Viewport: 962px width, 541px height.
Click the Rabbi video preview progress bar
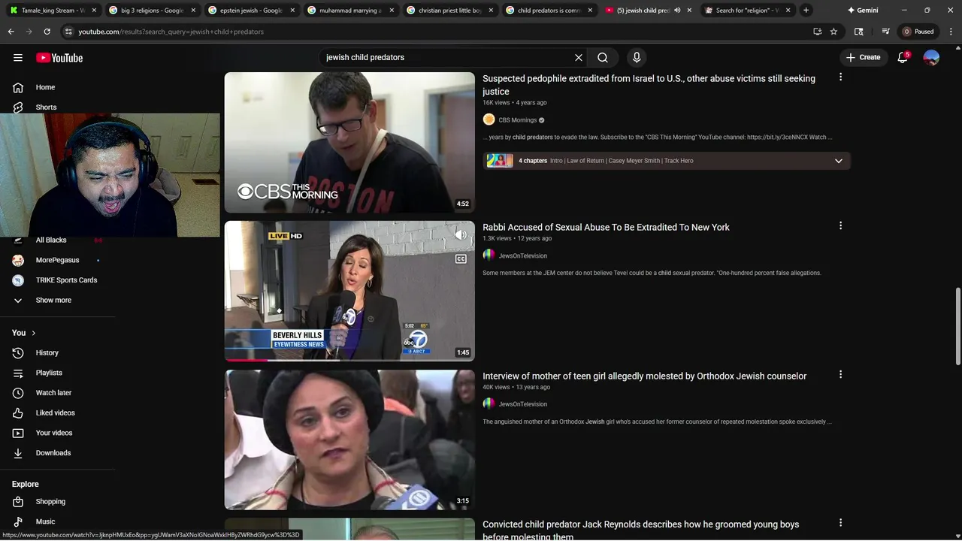tap(349, 360)
